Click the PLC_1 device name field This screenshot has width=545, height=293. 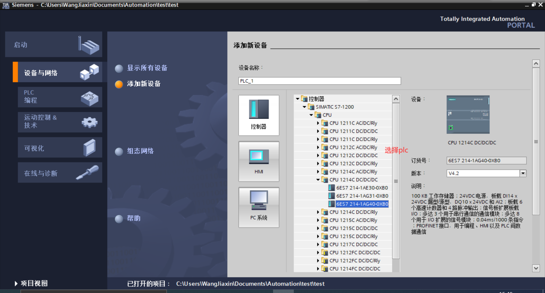pos(319,81)
